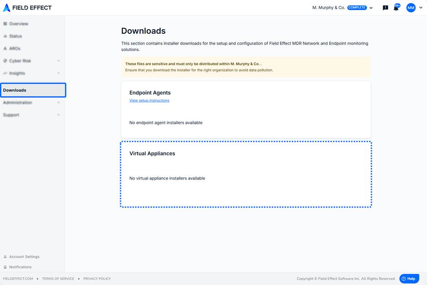The image size is (427, 285).
Task: Click the COMPLETE status badge
Action: (357, 8)
